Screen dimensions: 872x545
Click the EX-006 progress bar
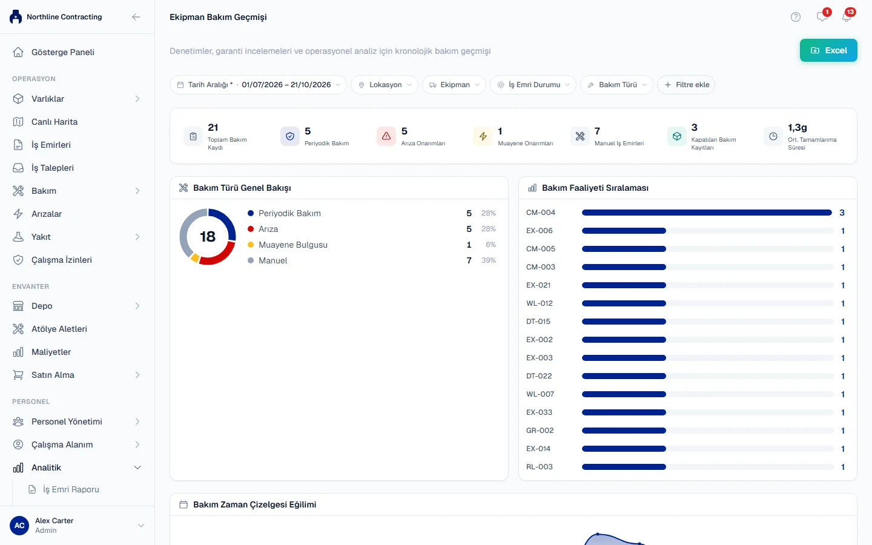pyautogui.click(x=707, y=231)
